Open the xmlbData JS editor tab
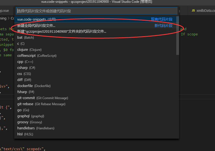 point(202,10)
